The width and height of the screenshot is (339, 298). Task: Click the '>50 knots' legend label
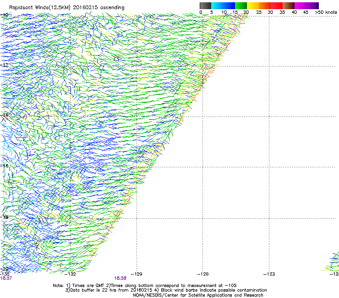[x=326, y=12]
